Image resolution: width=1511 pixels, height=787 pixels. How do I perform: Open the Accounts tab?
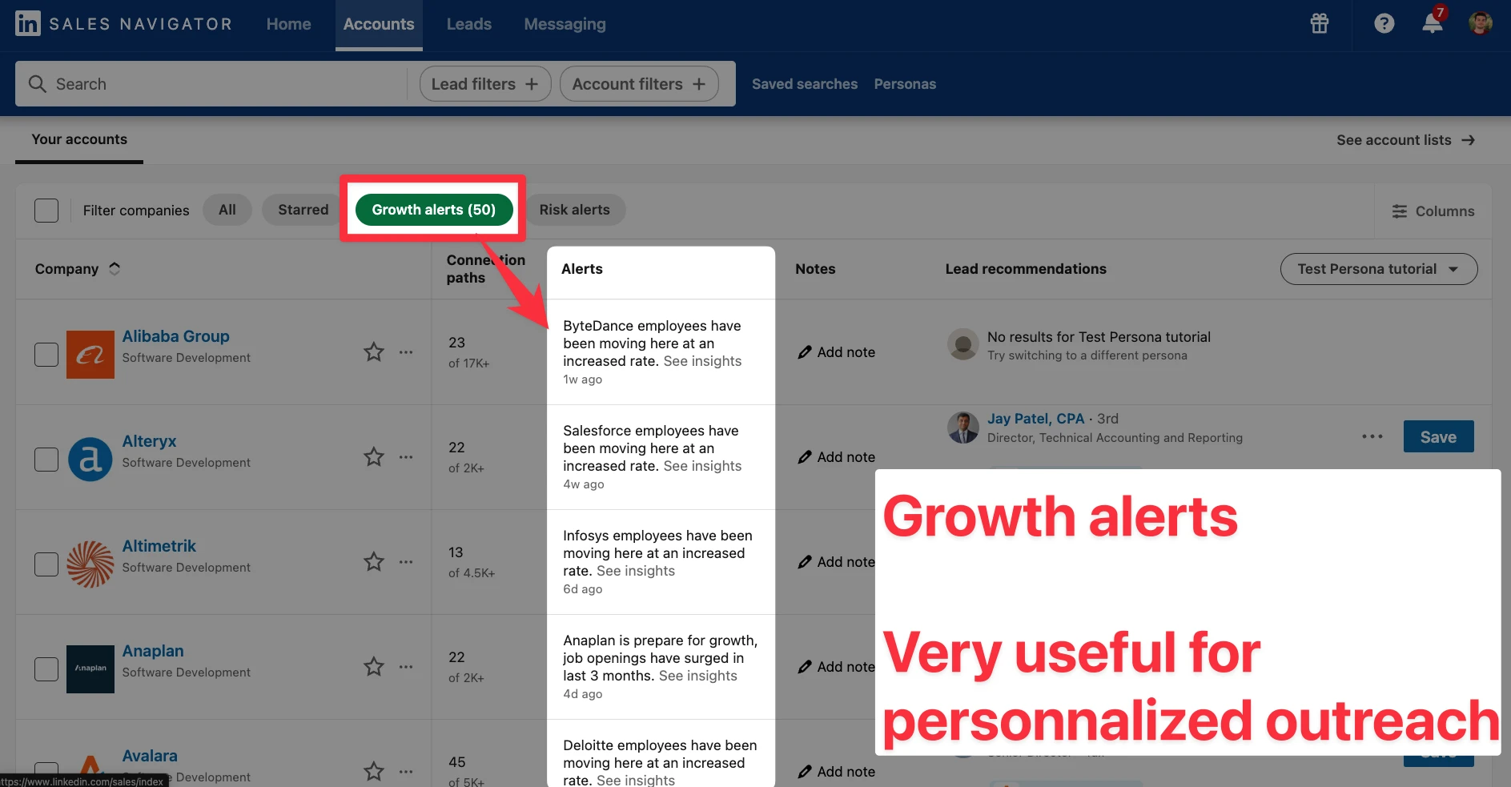coord(379,24)
